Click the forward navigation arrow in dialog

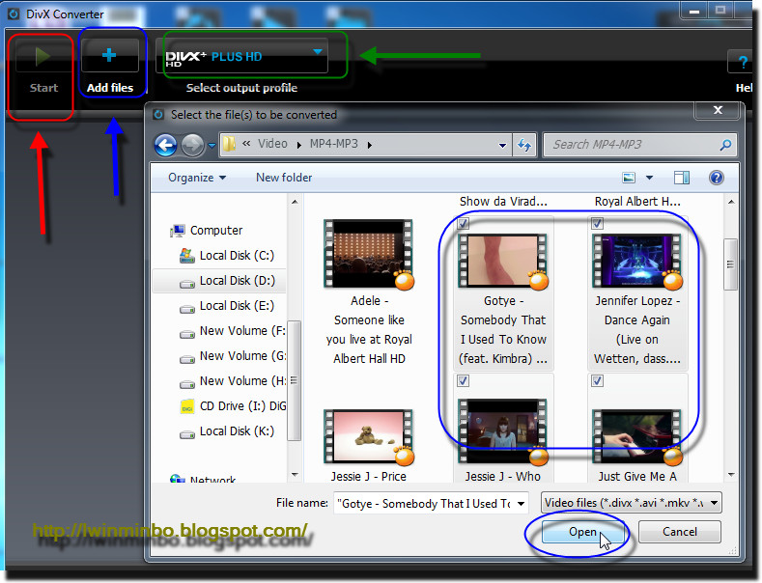192,145
